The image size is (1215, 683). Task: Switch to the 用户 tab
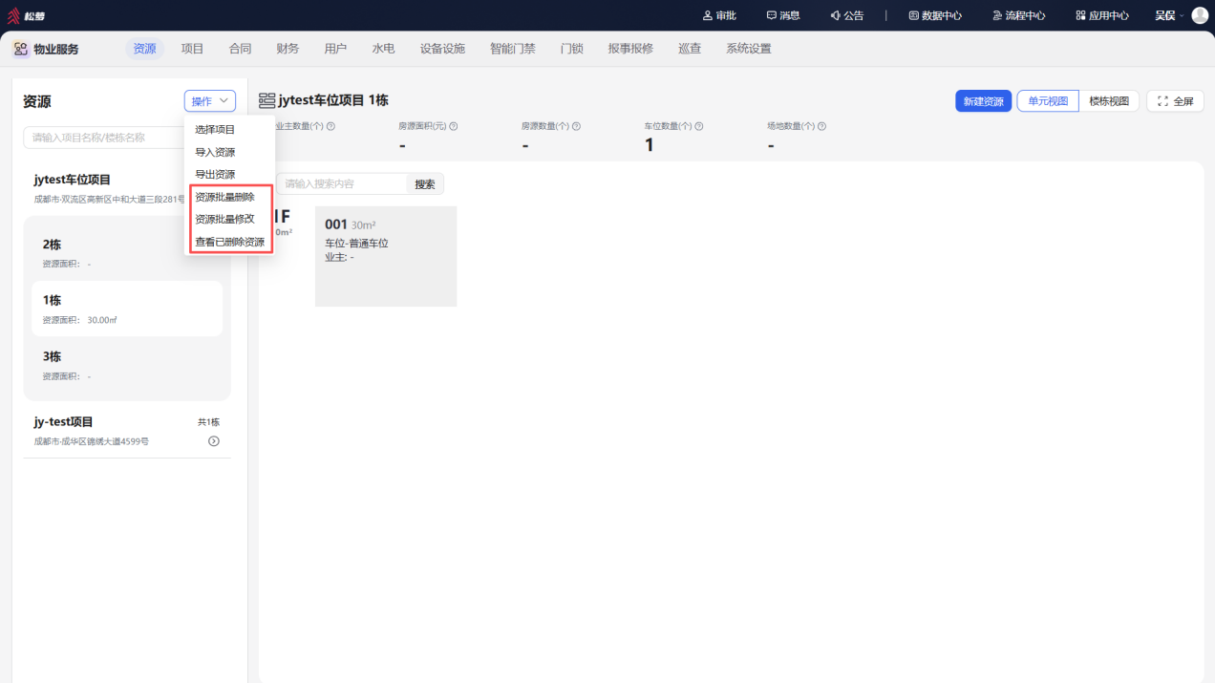tap(335, 49)
